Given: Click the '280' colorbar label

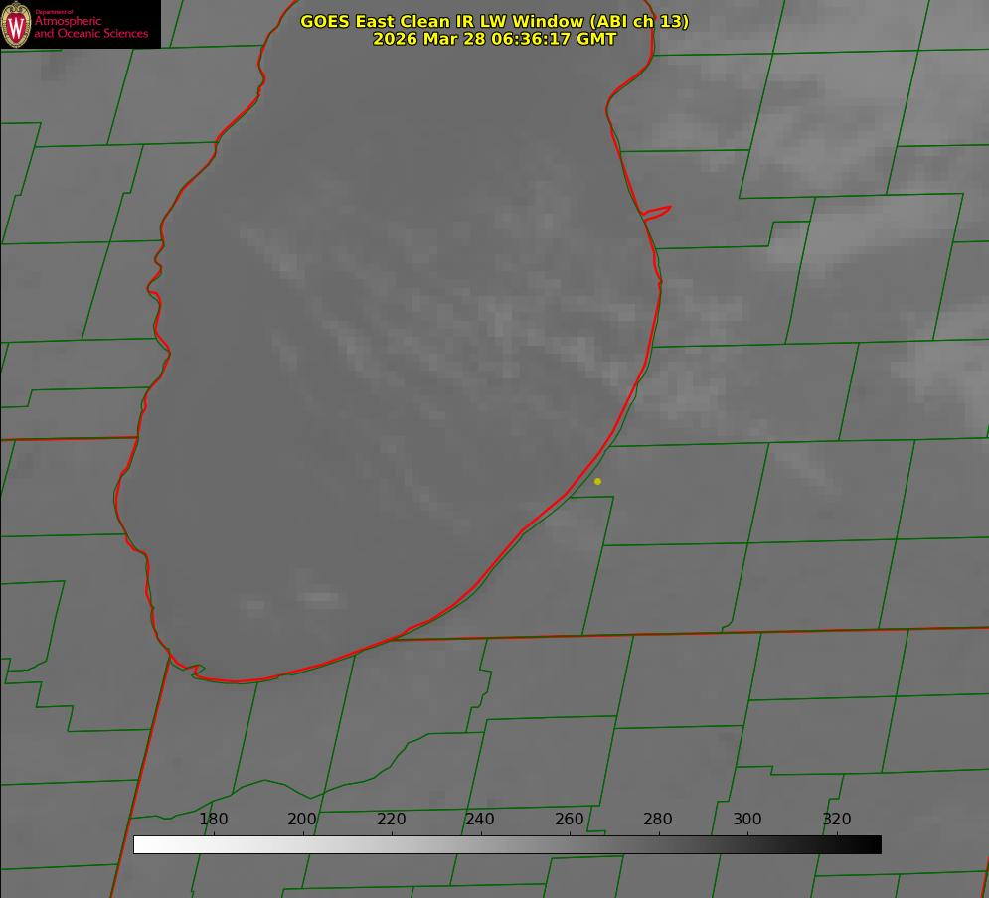Looking at the screenshot, I should click(x=658, y=819).
